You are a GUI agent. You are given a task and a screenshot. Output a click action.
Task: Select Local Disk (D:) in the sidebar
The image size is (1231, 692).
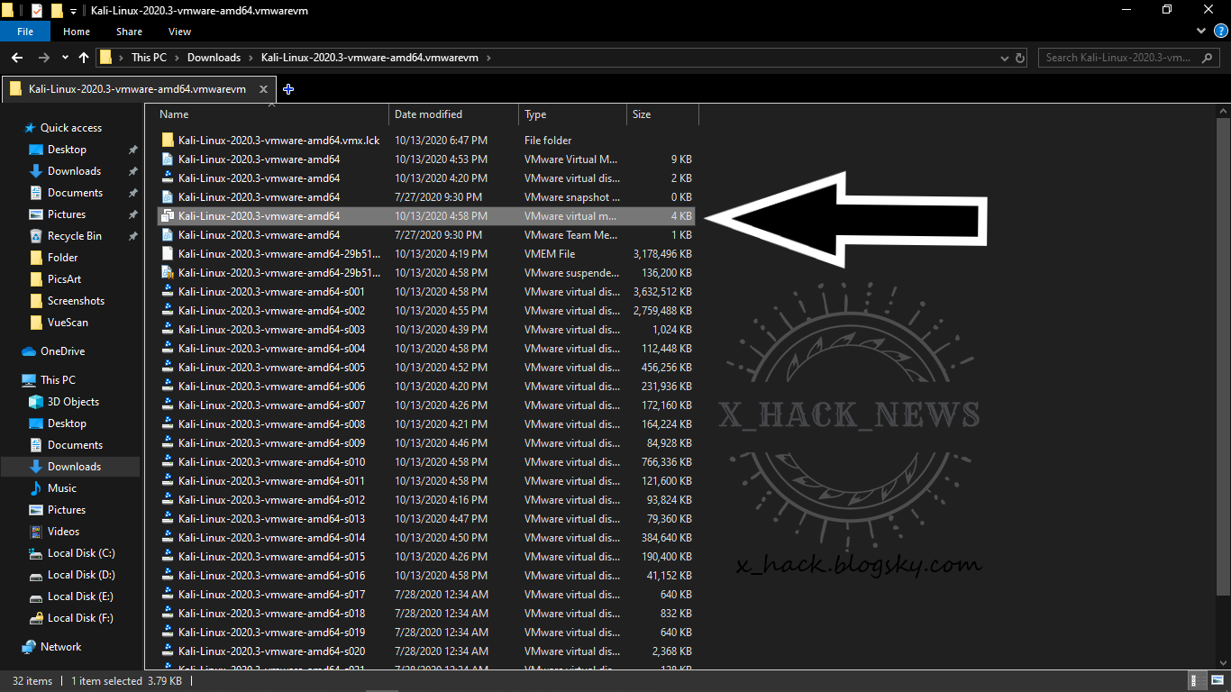tap(81, 575)
